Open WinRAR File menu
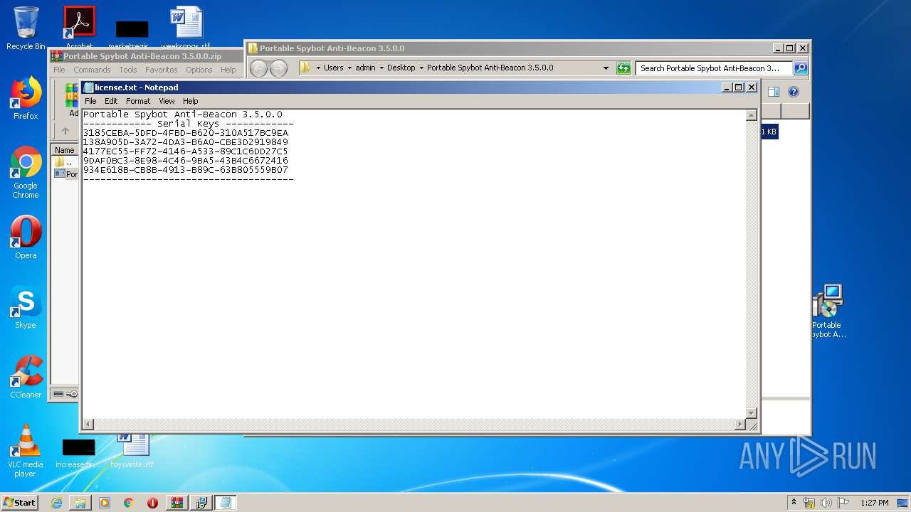This screenshot has height=512, width=911. 59,70
